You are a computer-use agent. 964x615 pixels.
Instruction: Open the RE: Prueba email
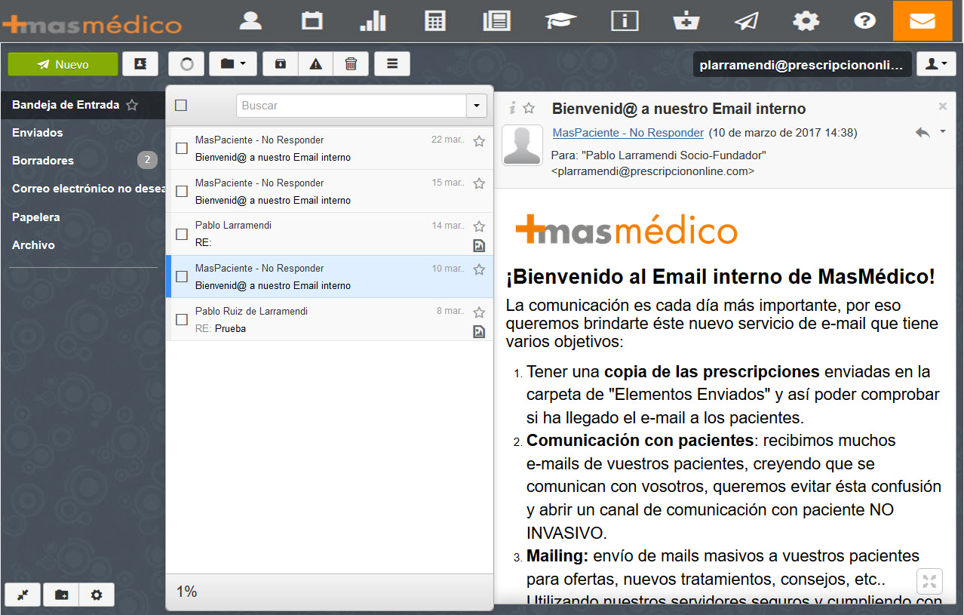tap(329, 319)
